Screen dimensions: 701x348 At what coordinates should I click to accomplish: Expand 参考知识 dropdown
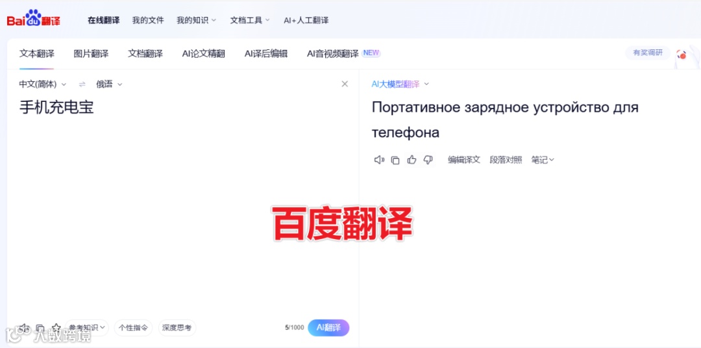[x=87, y=327]
